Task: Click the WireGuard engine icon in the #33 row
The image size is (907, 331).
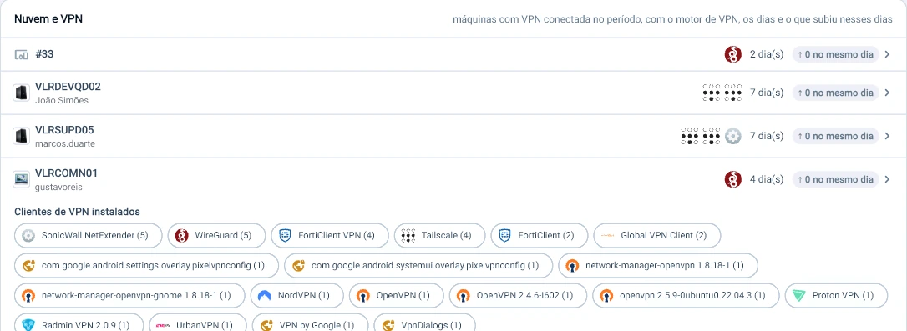Action: pos(733,54)
